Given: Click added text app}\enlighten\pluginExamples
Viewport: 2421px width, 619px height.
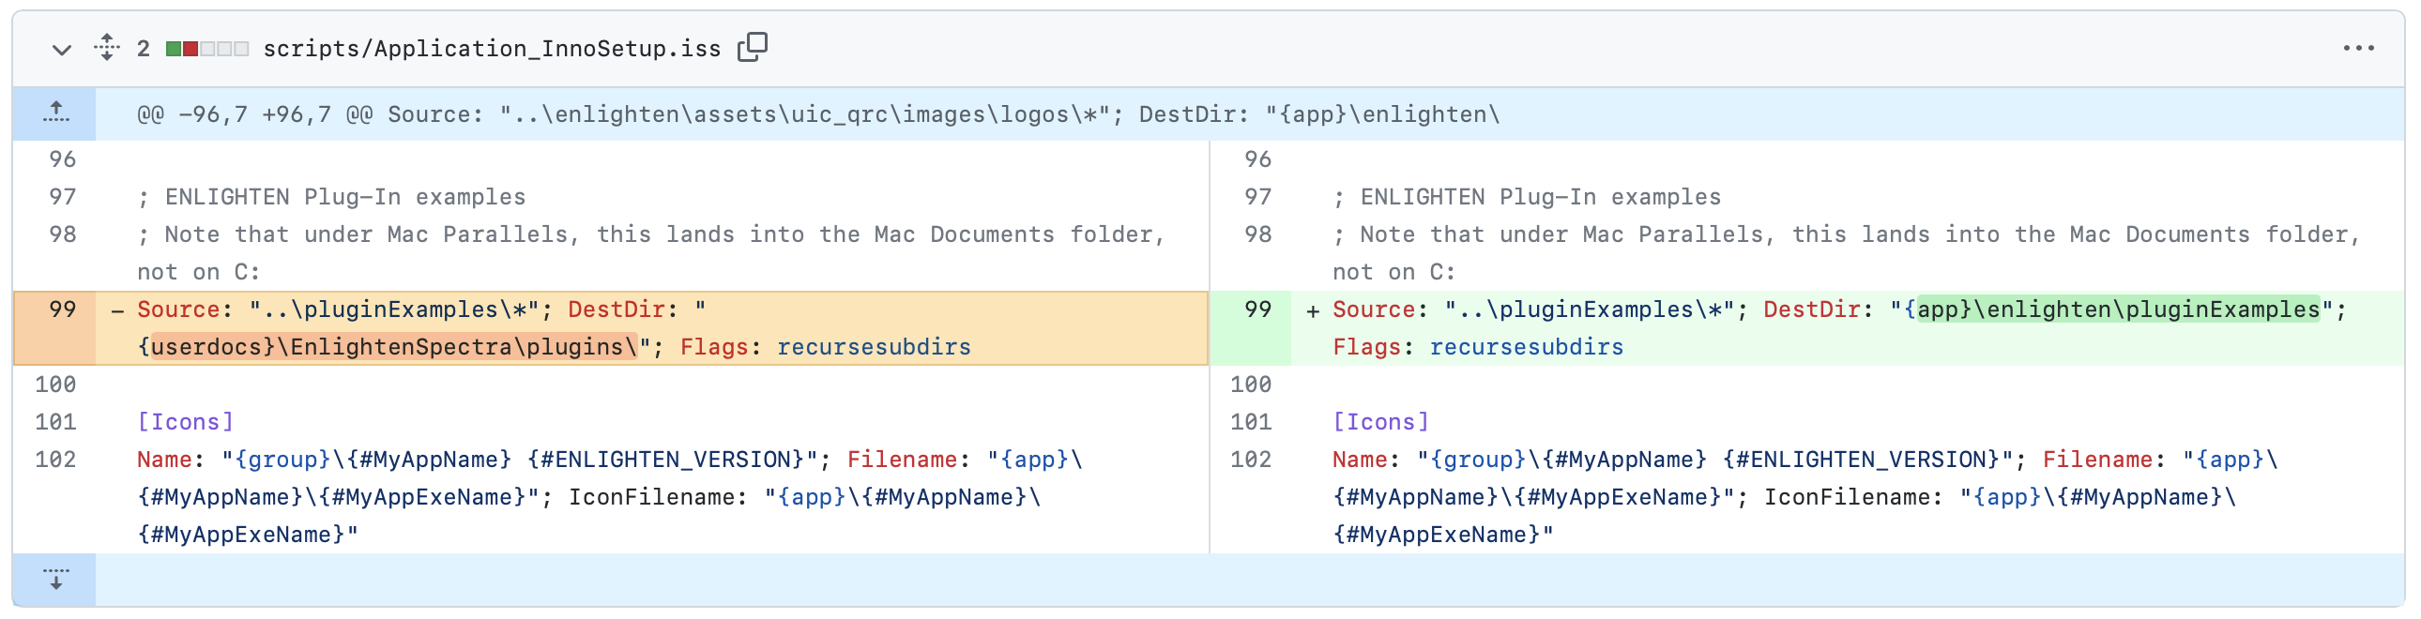Looking at the screenshot, I should [2119, 309].
